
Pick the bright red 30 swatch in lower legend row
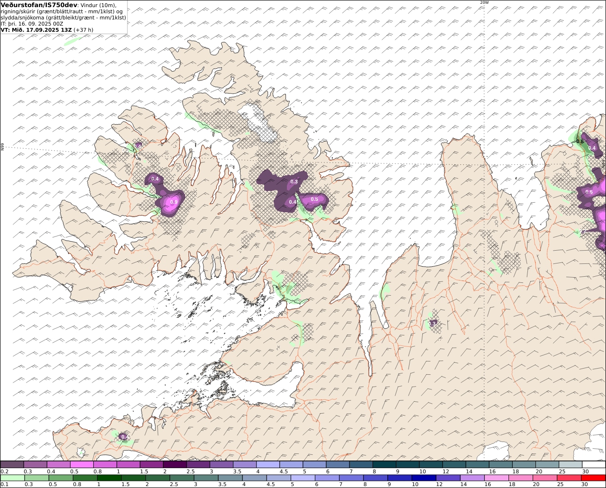tap(593, 478)
